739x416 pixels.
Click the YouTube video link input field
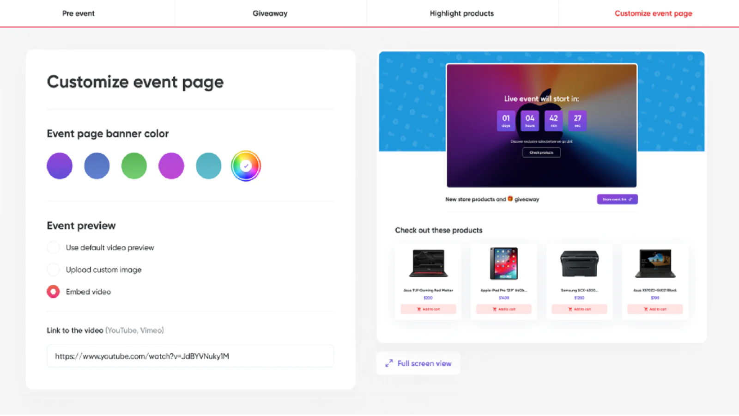tap(190, 356)
